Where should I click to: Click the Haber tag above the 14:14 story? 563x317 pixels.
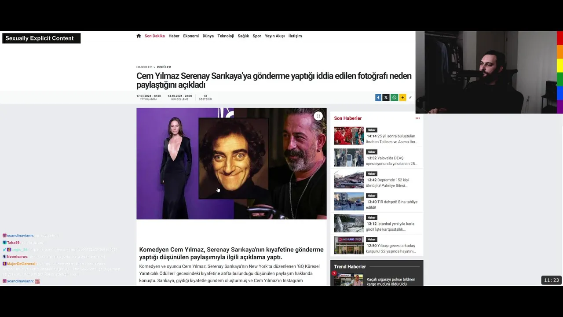372,130
